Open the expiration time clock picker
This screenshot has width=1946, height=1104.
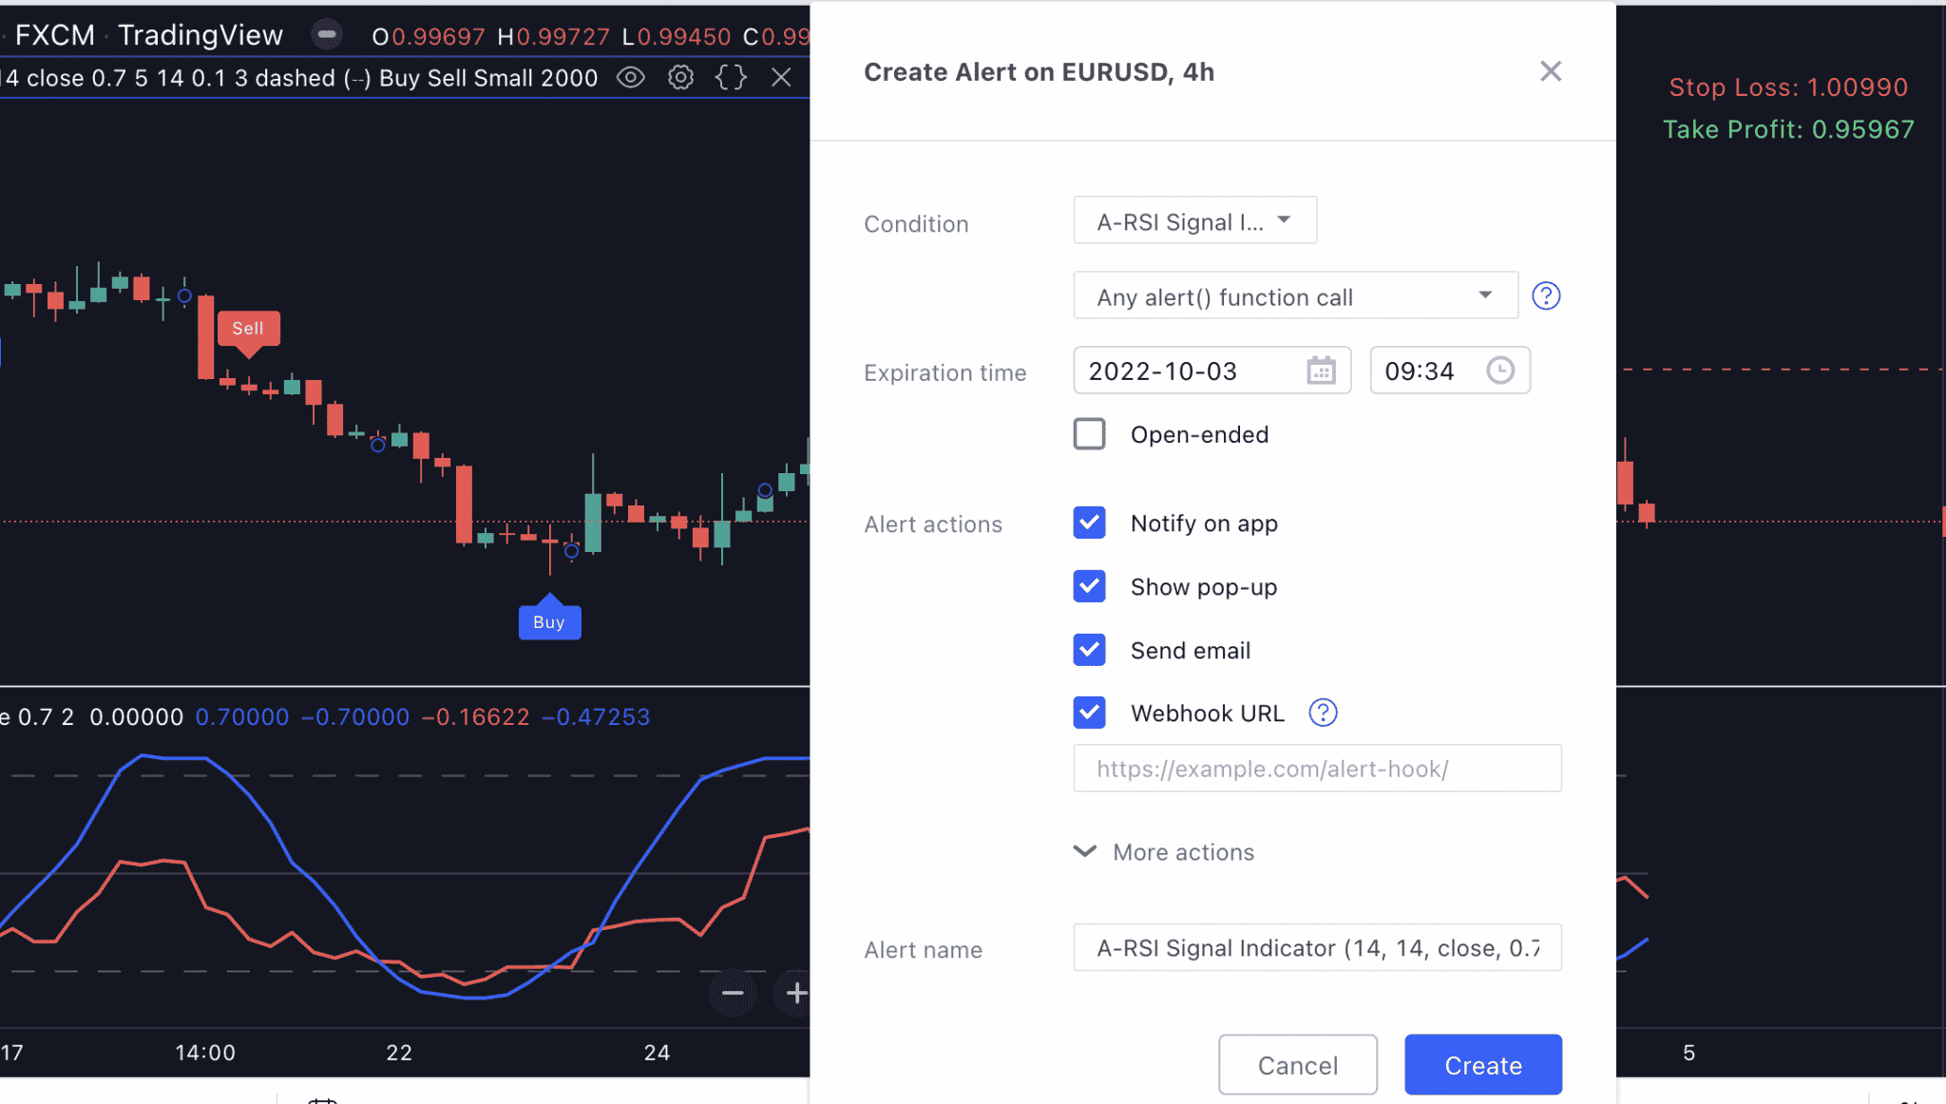[x=1499, y=371]
